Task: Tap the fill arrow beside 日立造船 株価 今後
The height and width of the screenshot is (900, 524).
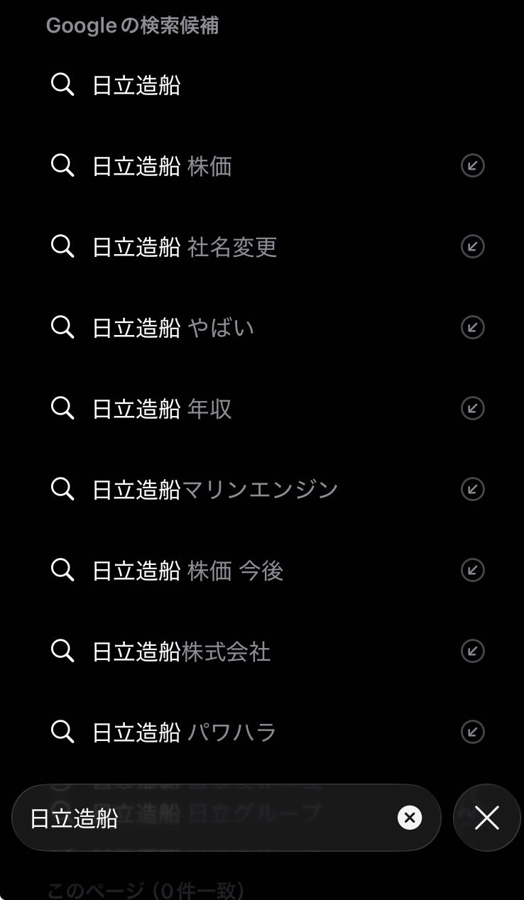Action: click(x=472, y=570)
